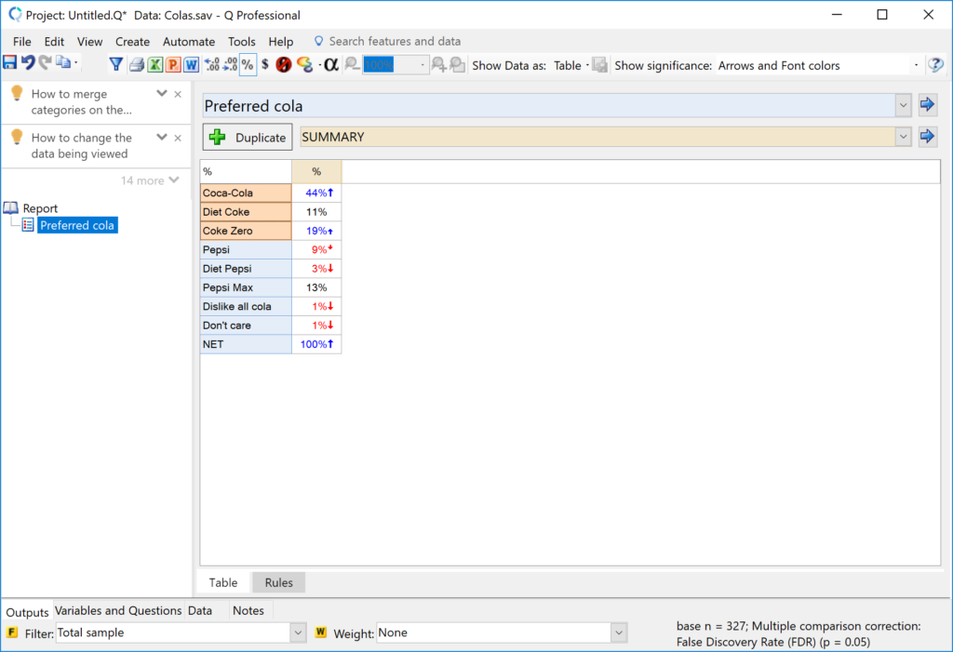Toggle the percent sign display
Viewport: 953px width, 652px height.
[248, 65]
